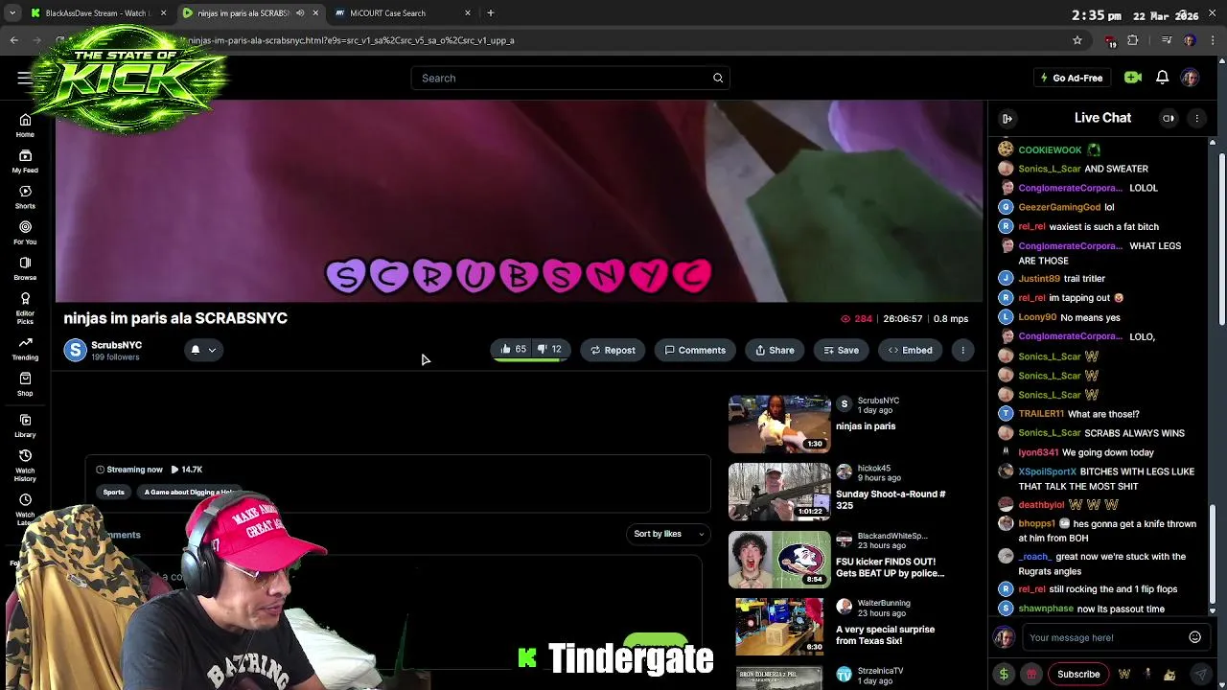Click the dollar rant icon in chat
Viewport: 1227px width, 690px height.
pyautogui.click(x=1004, y=675)
